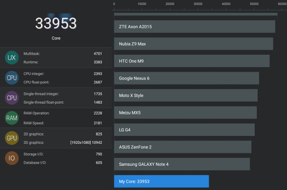287x190 pixels.
Task: Click the green RAM category icon
Action: point(12,118)
